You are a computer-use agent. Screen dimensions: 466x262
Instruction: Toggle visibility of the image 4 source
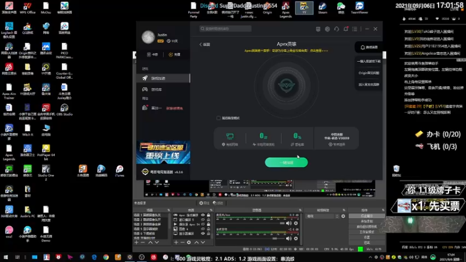203,229
